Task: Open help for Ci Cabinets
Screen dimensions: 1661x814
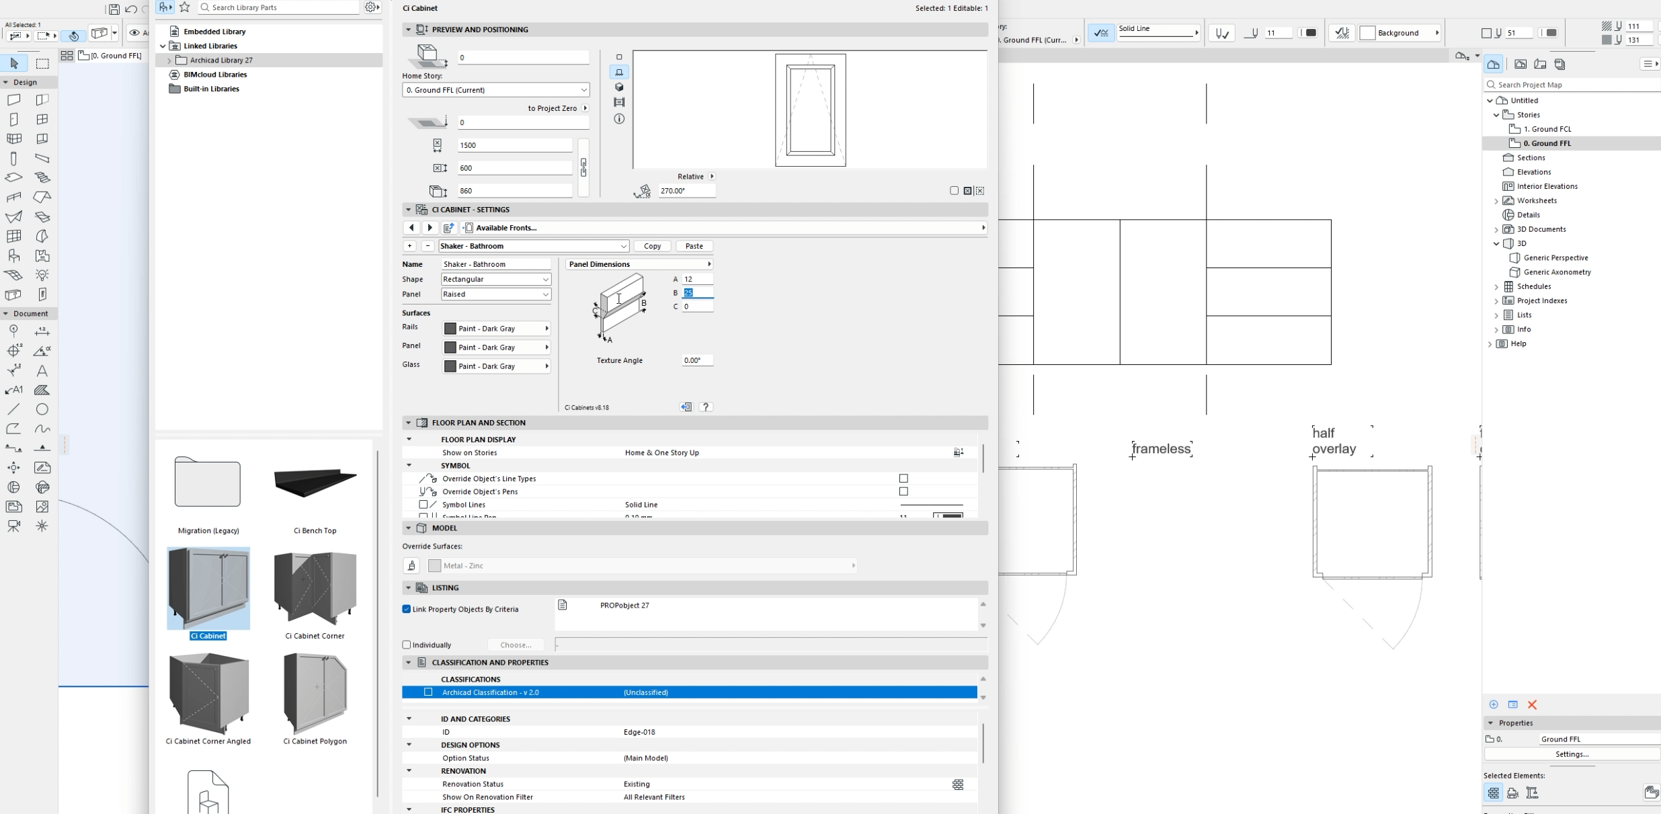Action: 706,407
